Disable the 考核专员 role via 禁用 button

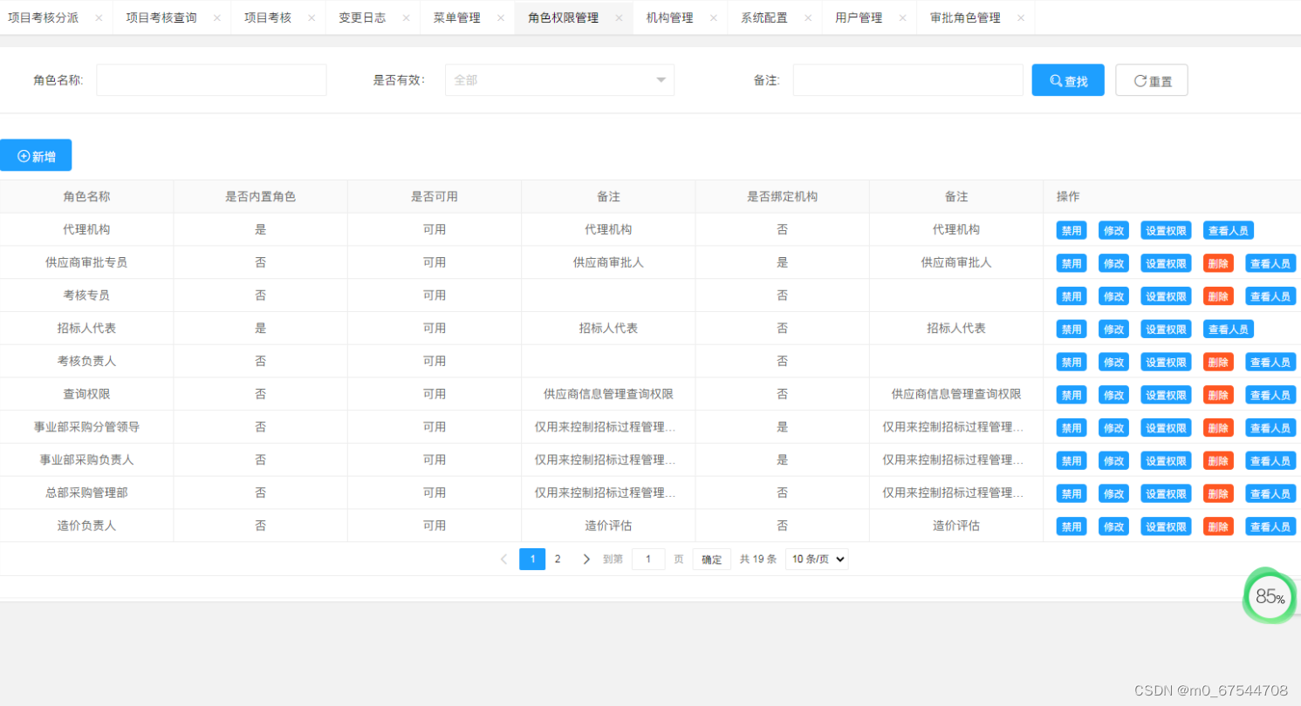[x=1070, y=295]
